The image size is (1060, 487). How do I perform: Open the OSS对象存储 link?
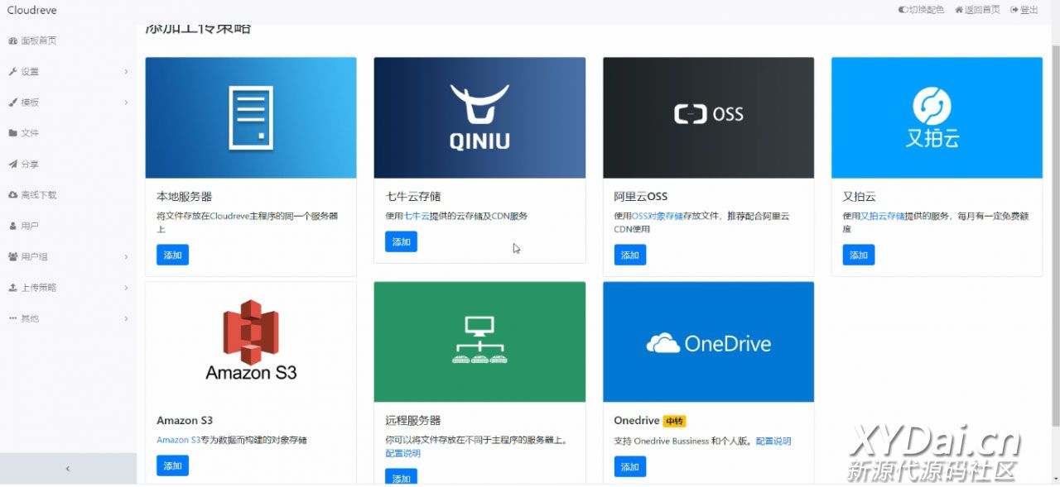pyautogui.click(x=658, y=216)
